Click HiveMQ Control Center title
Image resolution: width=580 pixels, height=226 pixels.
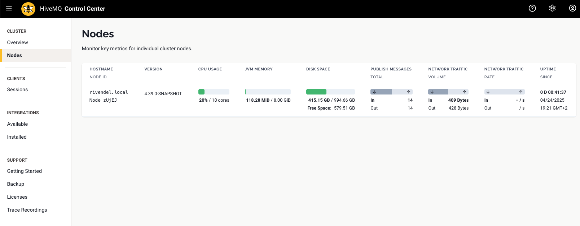(72, 9)
